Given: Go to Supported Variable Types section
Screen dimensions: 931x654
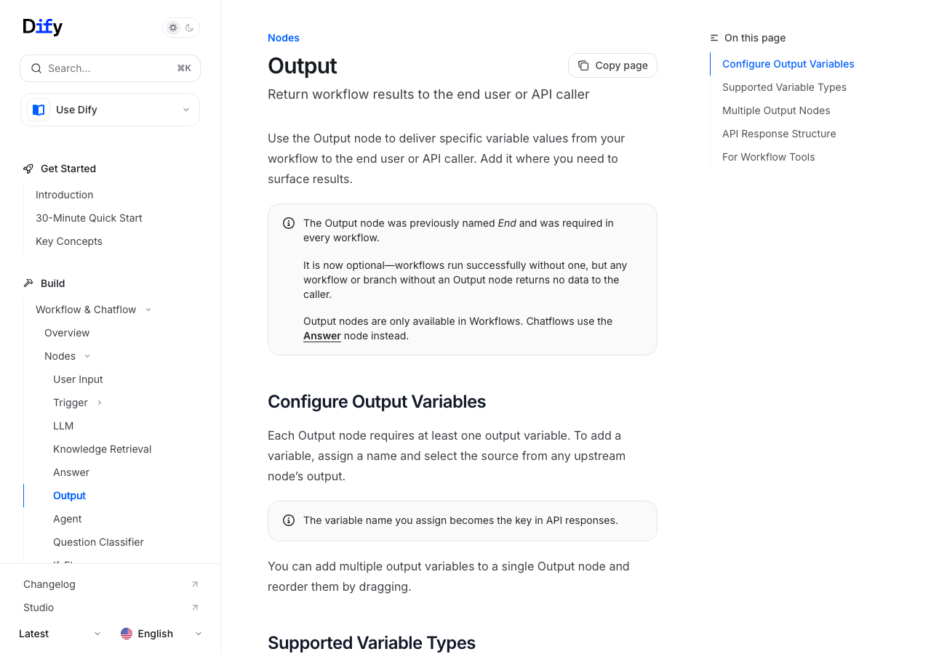Looking at the screenshot, I should coord(784,87).
